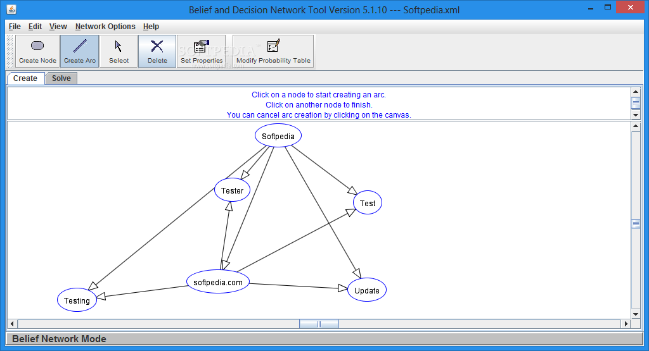Click message panel scroll down arrow
649x351 pixels.
tap(636, 115)
